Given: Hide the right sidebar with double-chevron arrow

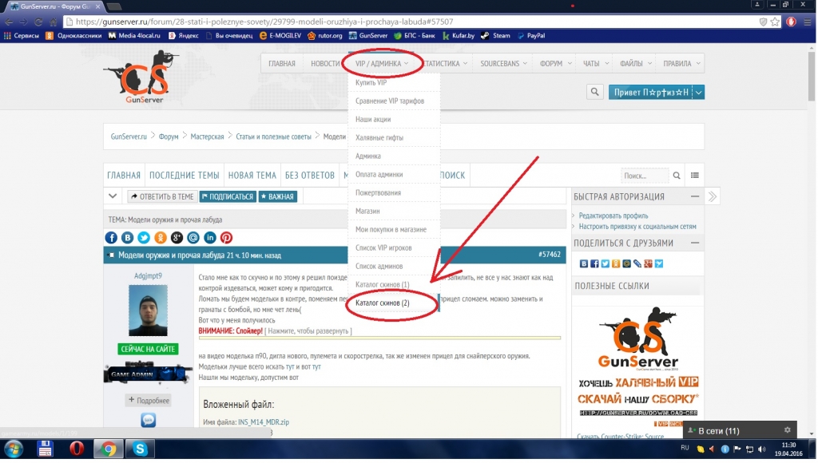Looking at the screenshot, I should (x=713, y=196).
